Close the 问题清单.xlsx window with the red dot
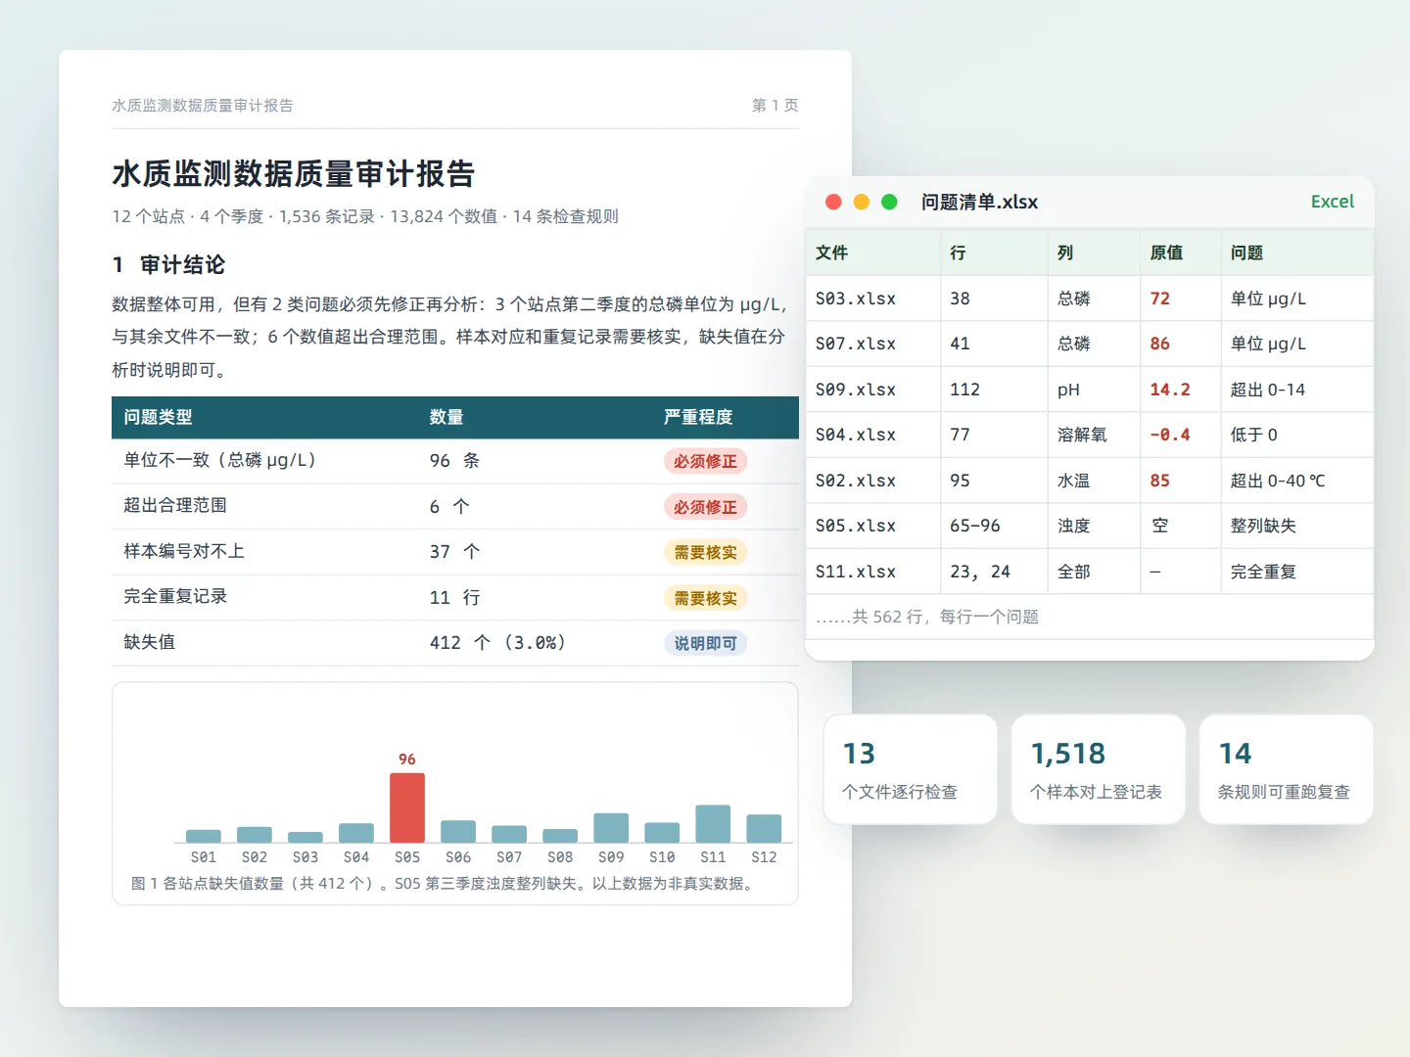Screen dimensions: 1410x1057 [833, 202]
